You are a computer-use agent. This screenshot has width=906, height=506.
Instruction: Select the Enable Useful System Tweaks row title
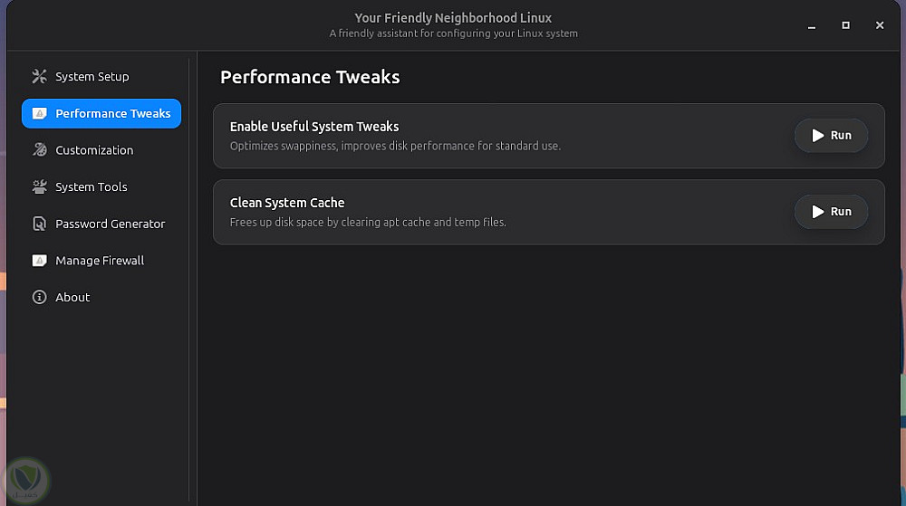click(314, 127)
